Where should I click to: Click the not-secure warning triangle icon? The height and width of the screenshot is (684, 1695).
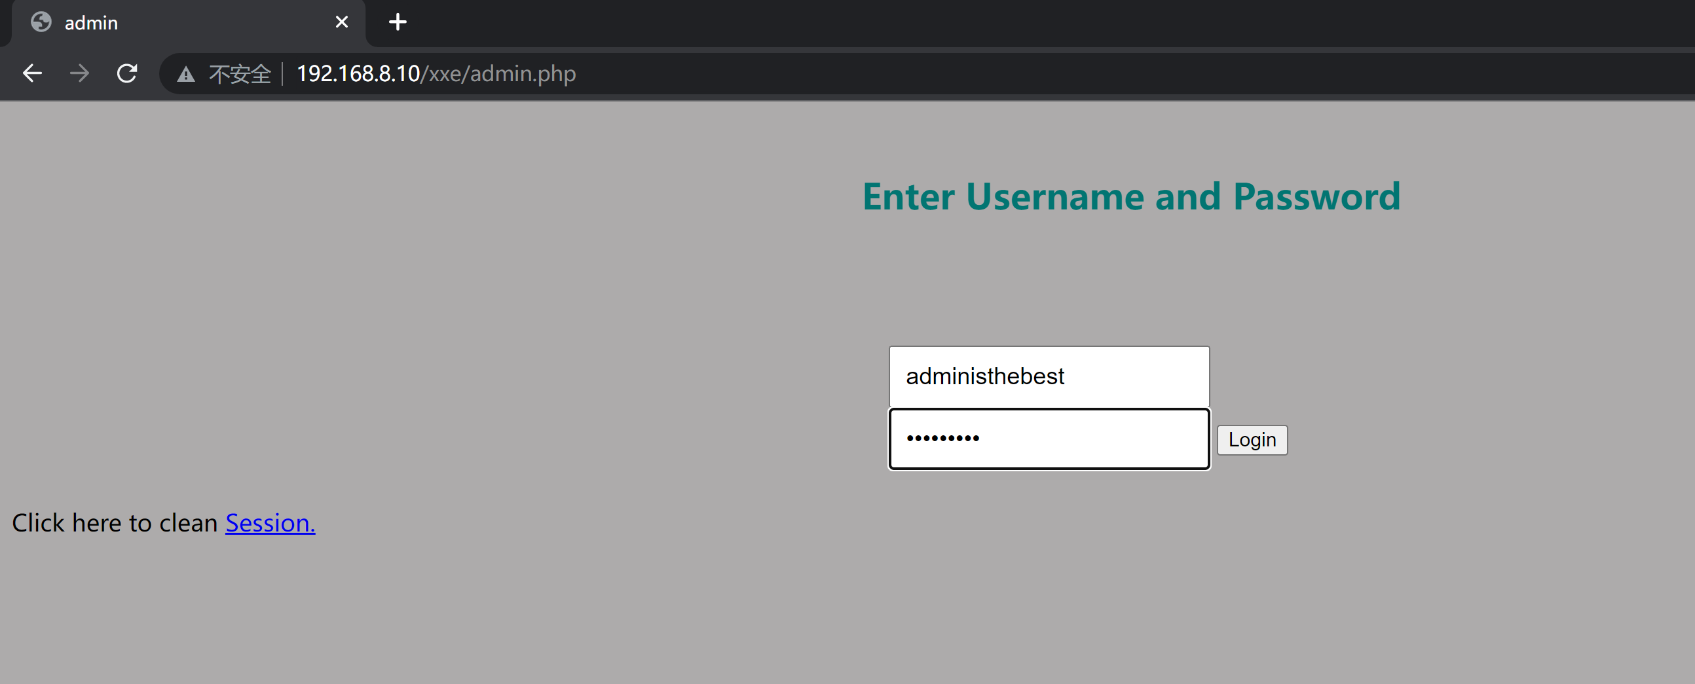point(186,75)
